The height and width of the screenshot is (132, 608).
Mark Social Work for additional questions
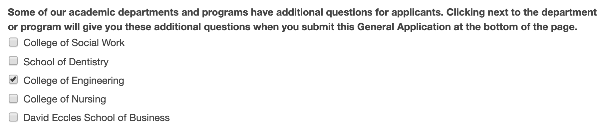tap(13, 42)
